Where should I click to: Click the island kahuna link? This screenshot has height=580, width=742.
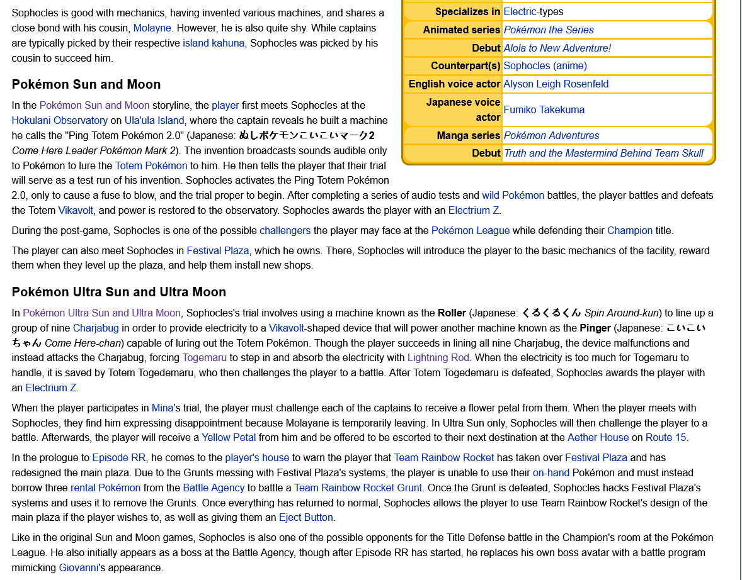(214, 43)
